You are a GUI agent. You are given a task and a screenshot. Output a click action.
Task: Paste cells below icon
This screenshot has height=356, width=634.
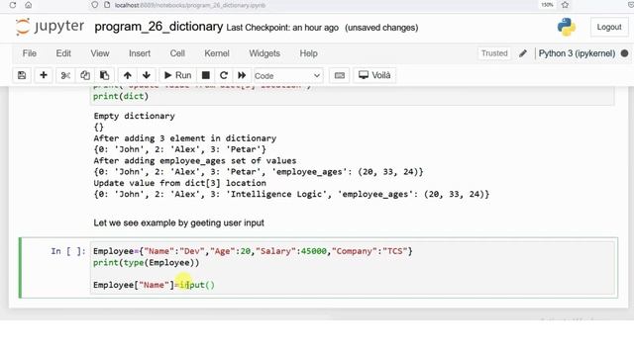[104, 75]
